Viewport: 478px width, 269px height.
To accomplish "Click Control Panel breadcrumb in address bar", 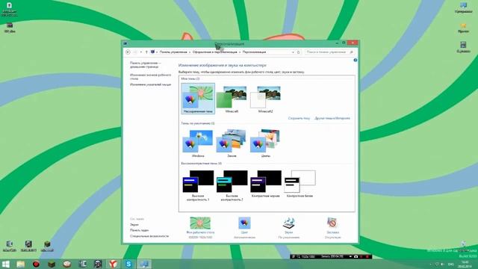I will coord(173,52).
